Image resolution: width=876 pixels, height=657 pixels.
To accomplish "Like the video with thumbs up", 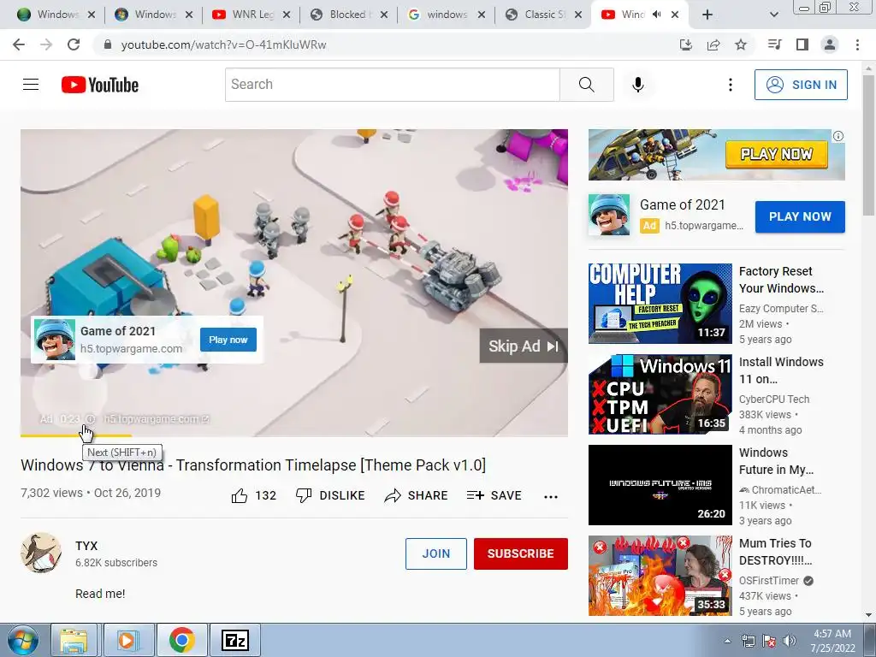I will [240, 495].
